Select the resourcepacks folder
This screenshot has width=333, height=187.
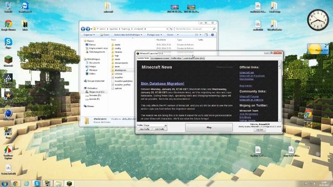click(120, 63)
